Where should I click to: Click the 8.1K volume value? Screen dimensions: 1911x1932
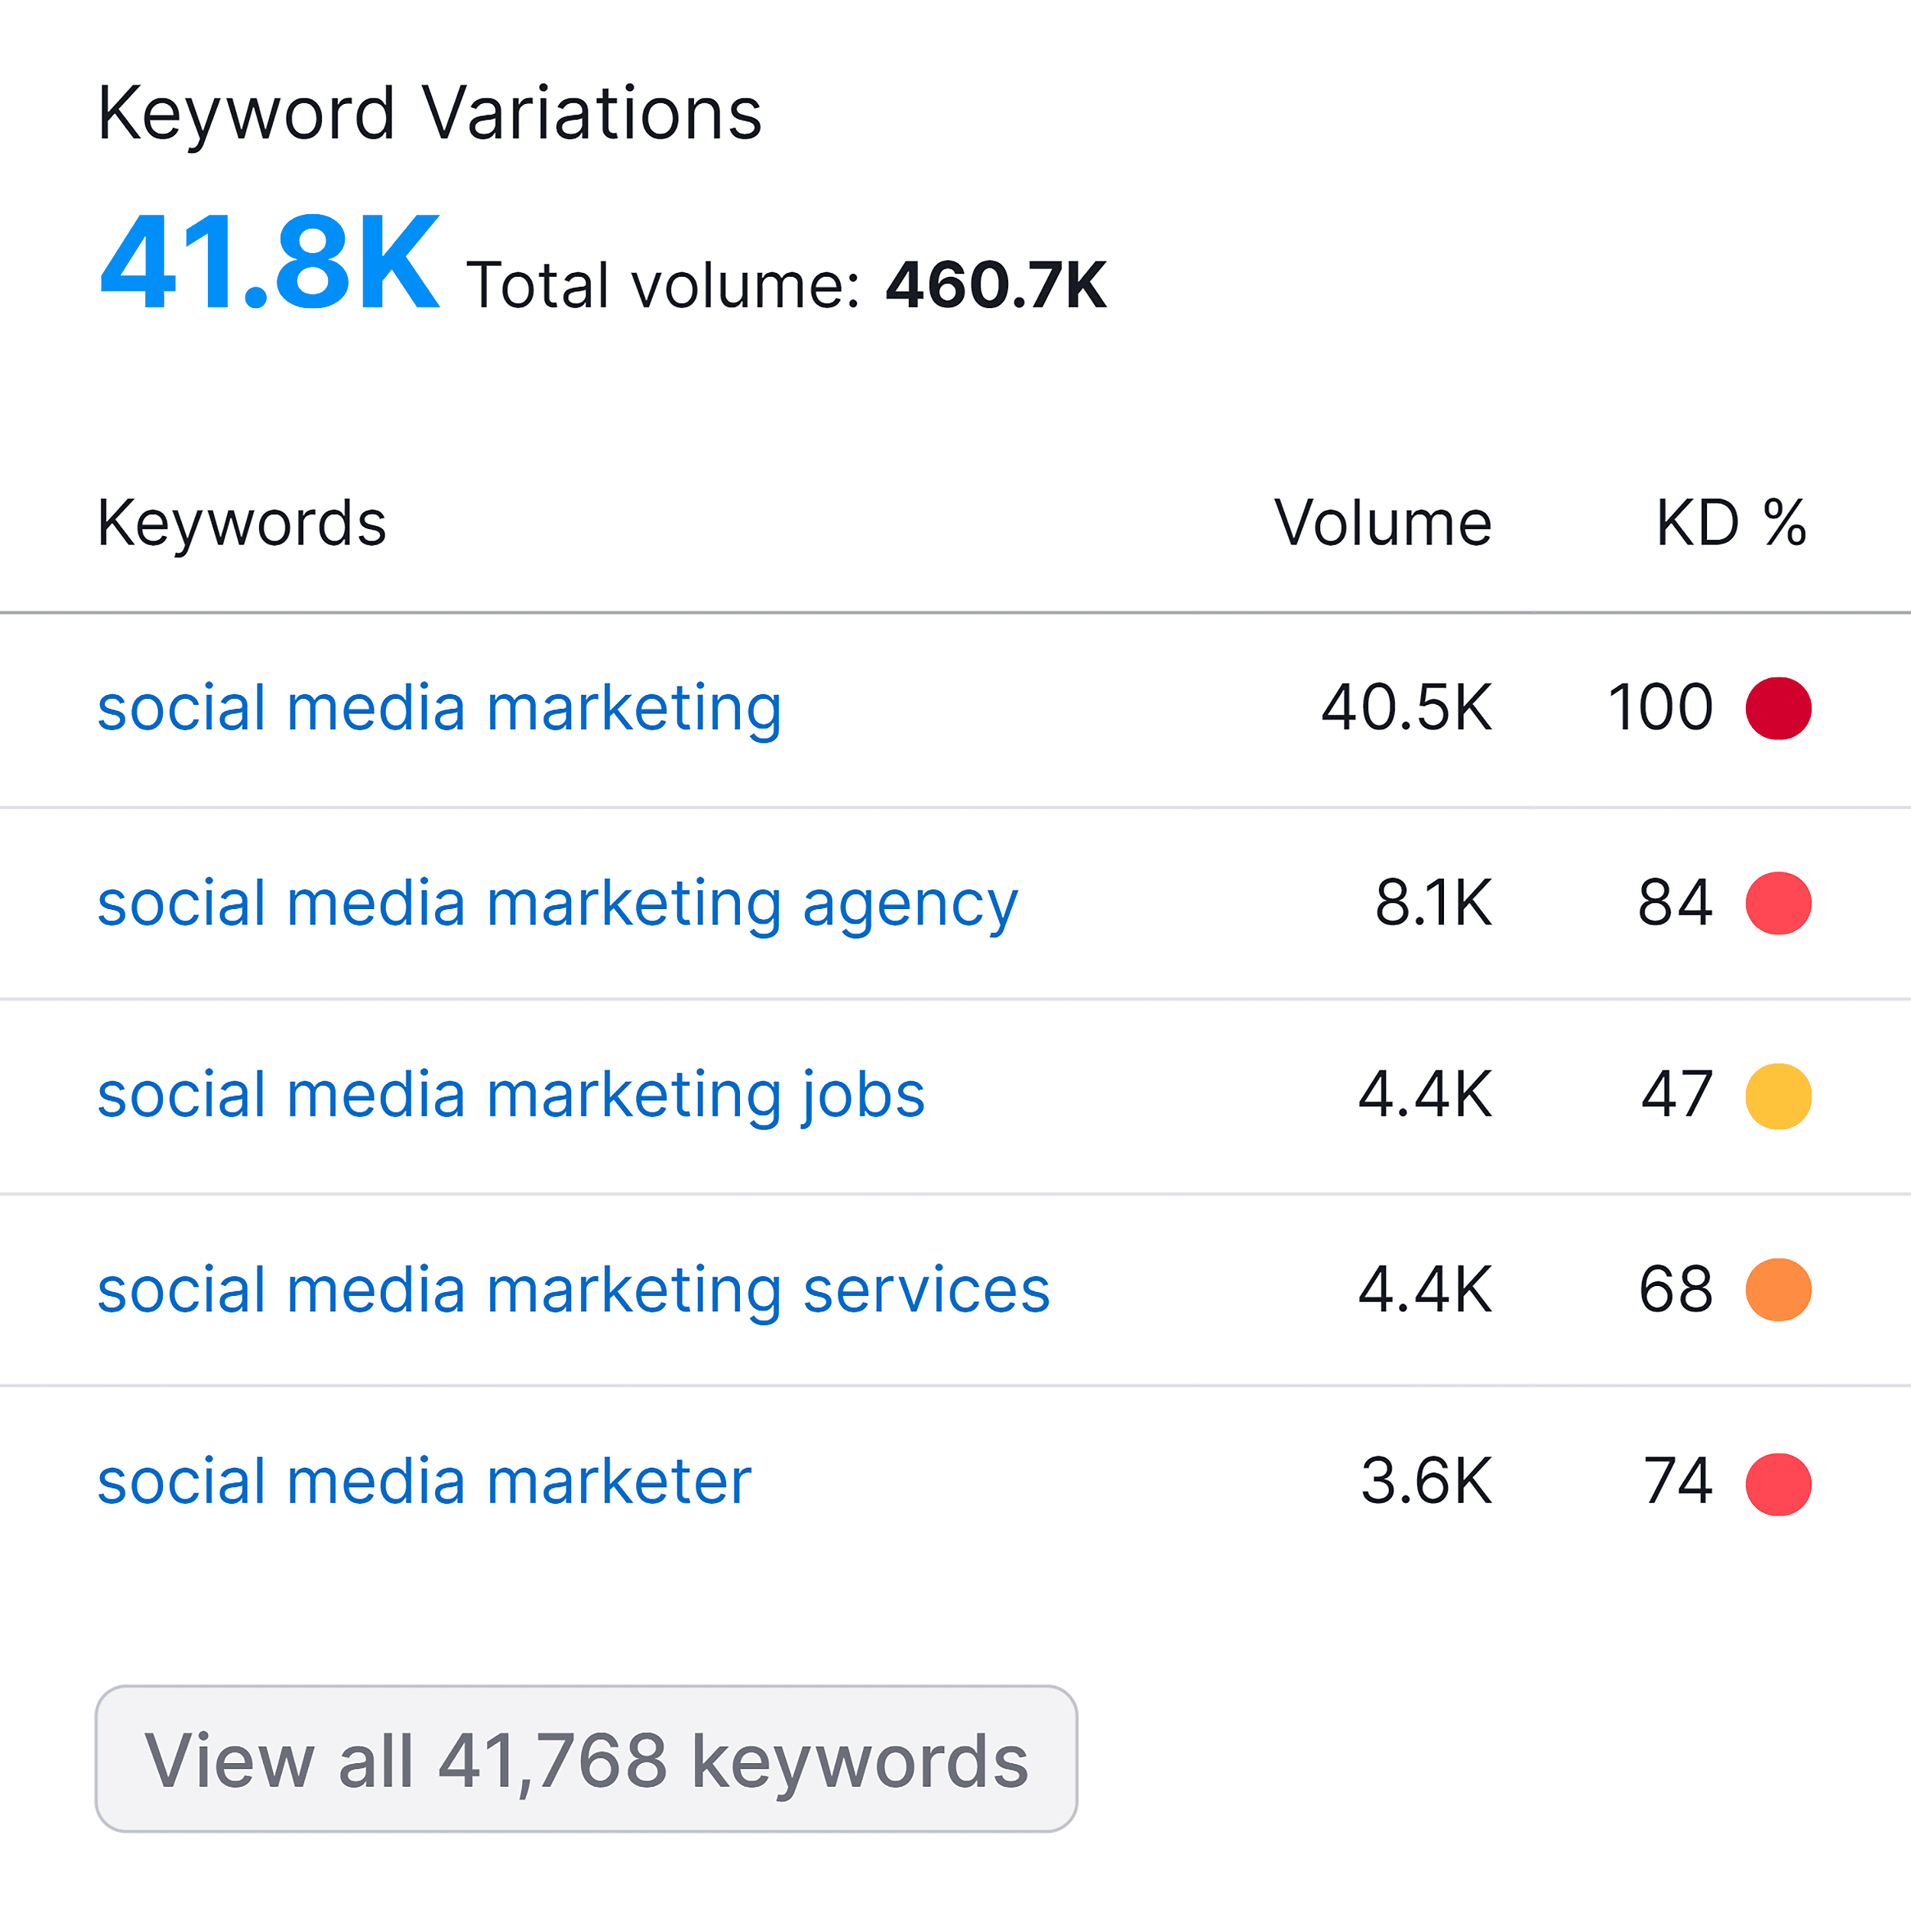pos(1433,904)
